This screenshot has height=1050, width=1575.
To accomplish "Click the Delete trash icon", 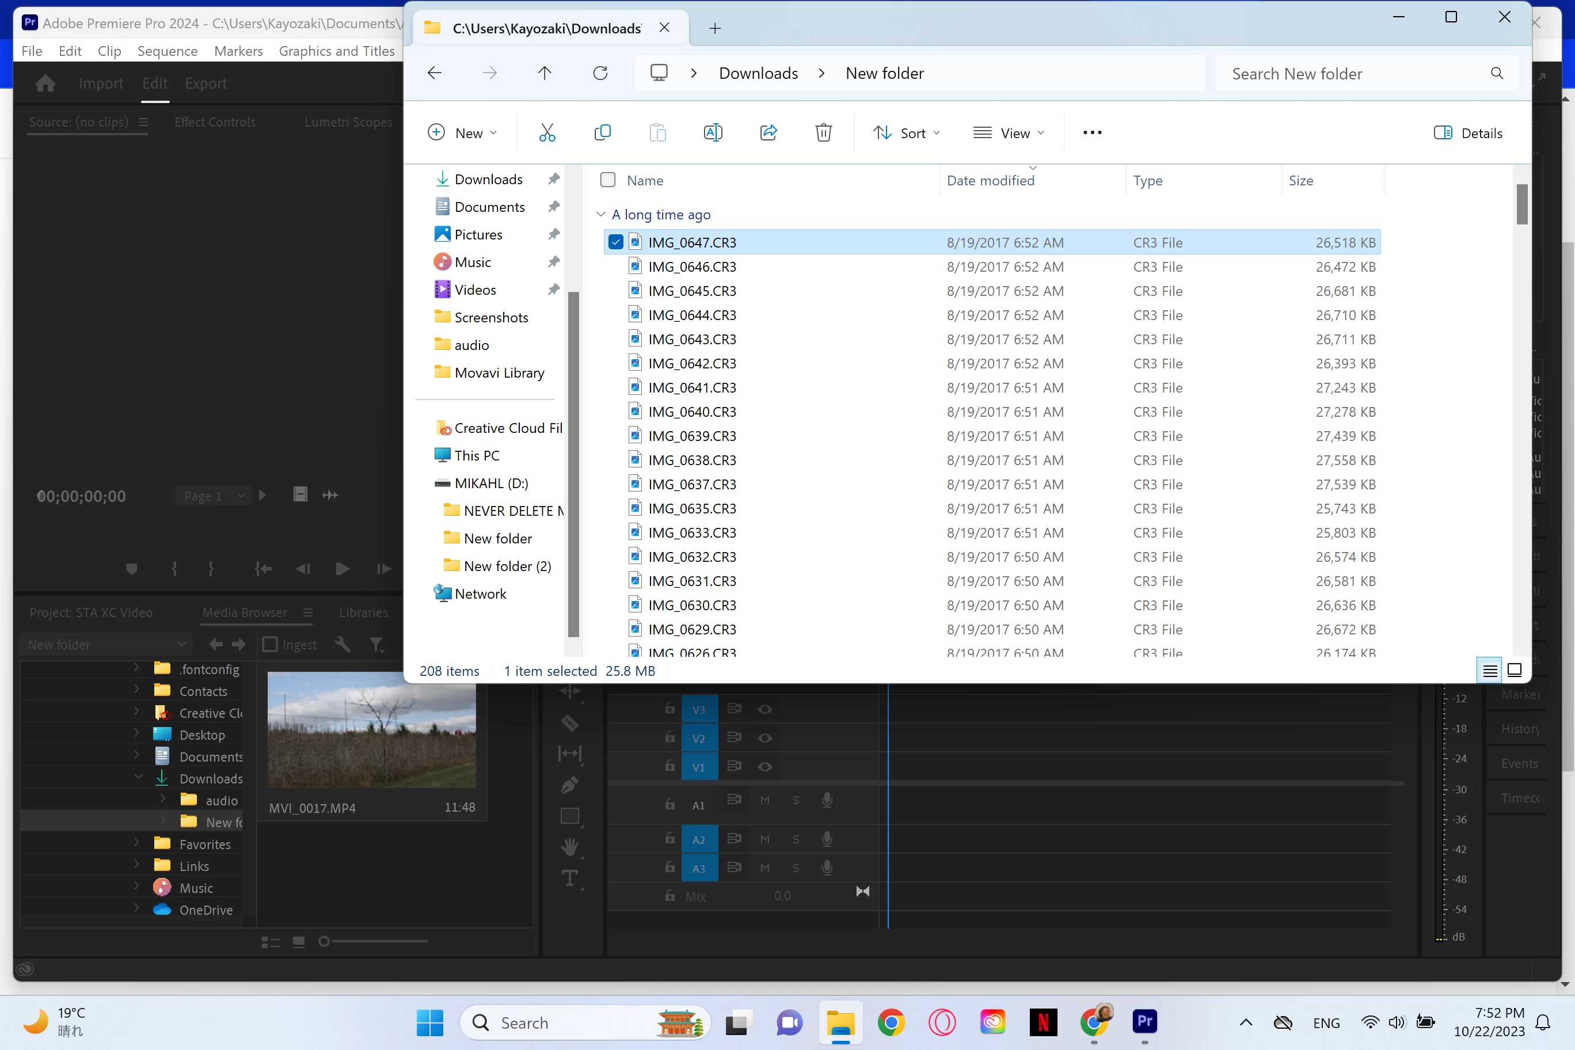I will tap(823, 132).
